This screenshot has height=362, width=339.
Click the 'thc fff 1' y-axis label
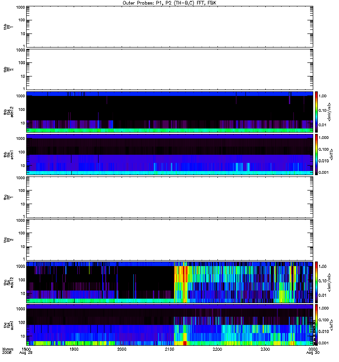(9, 197)
